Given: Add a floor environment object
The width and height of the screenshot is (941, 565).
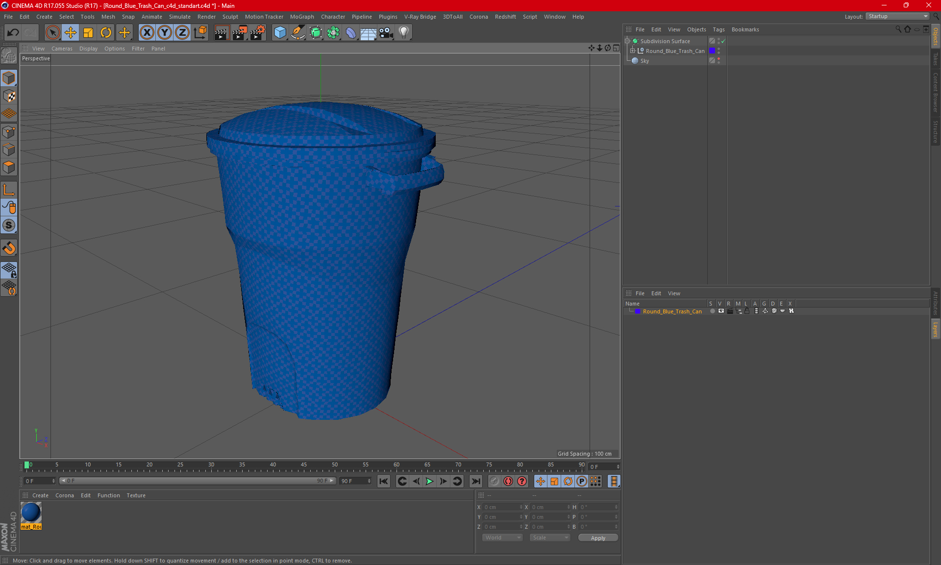Looking at the screenshot, I should 368,32.
